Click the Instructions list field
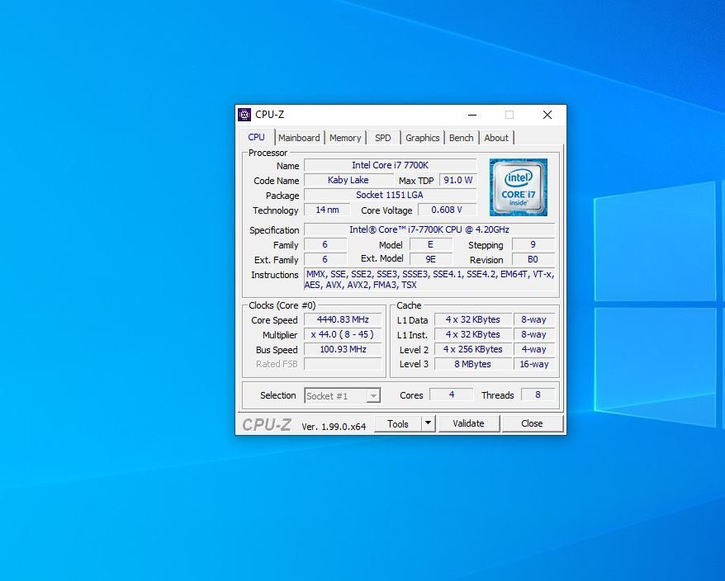Image resolution: width=725 pixels, height=581 pixels. pos(429,279)
